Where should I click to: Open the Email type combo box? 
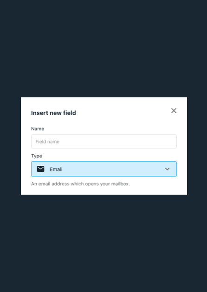pos(104,169)
